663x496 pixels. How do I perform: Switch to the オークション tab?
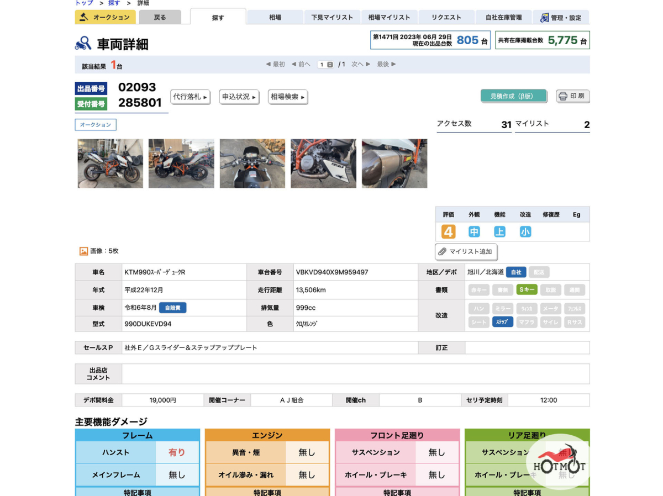105,17
